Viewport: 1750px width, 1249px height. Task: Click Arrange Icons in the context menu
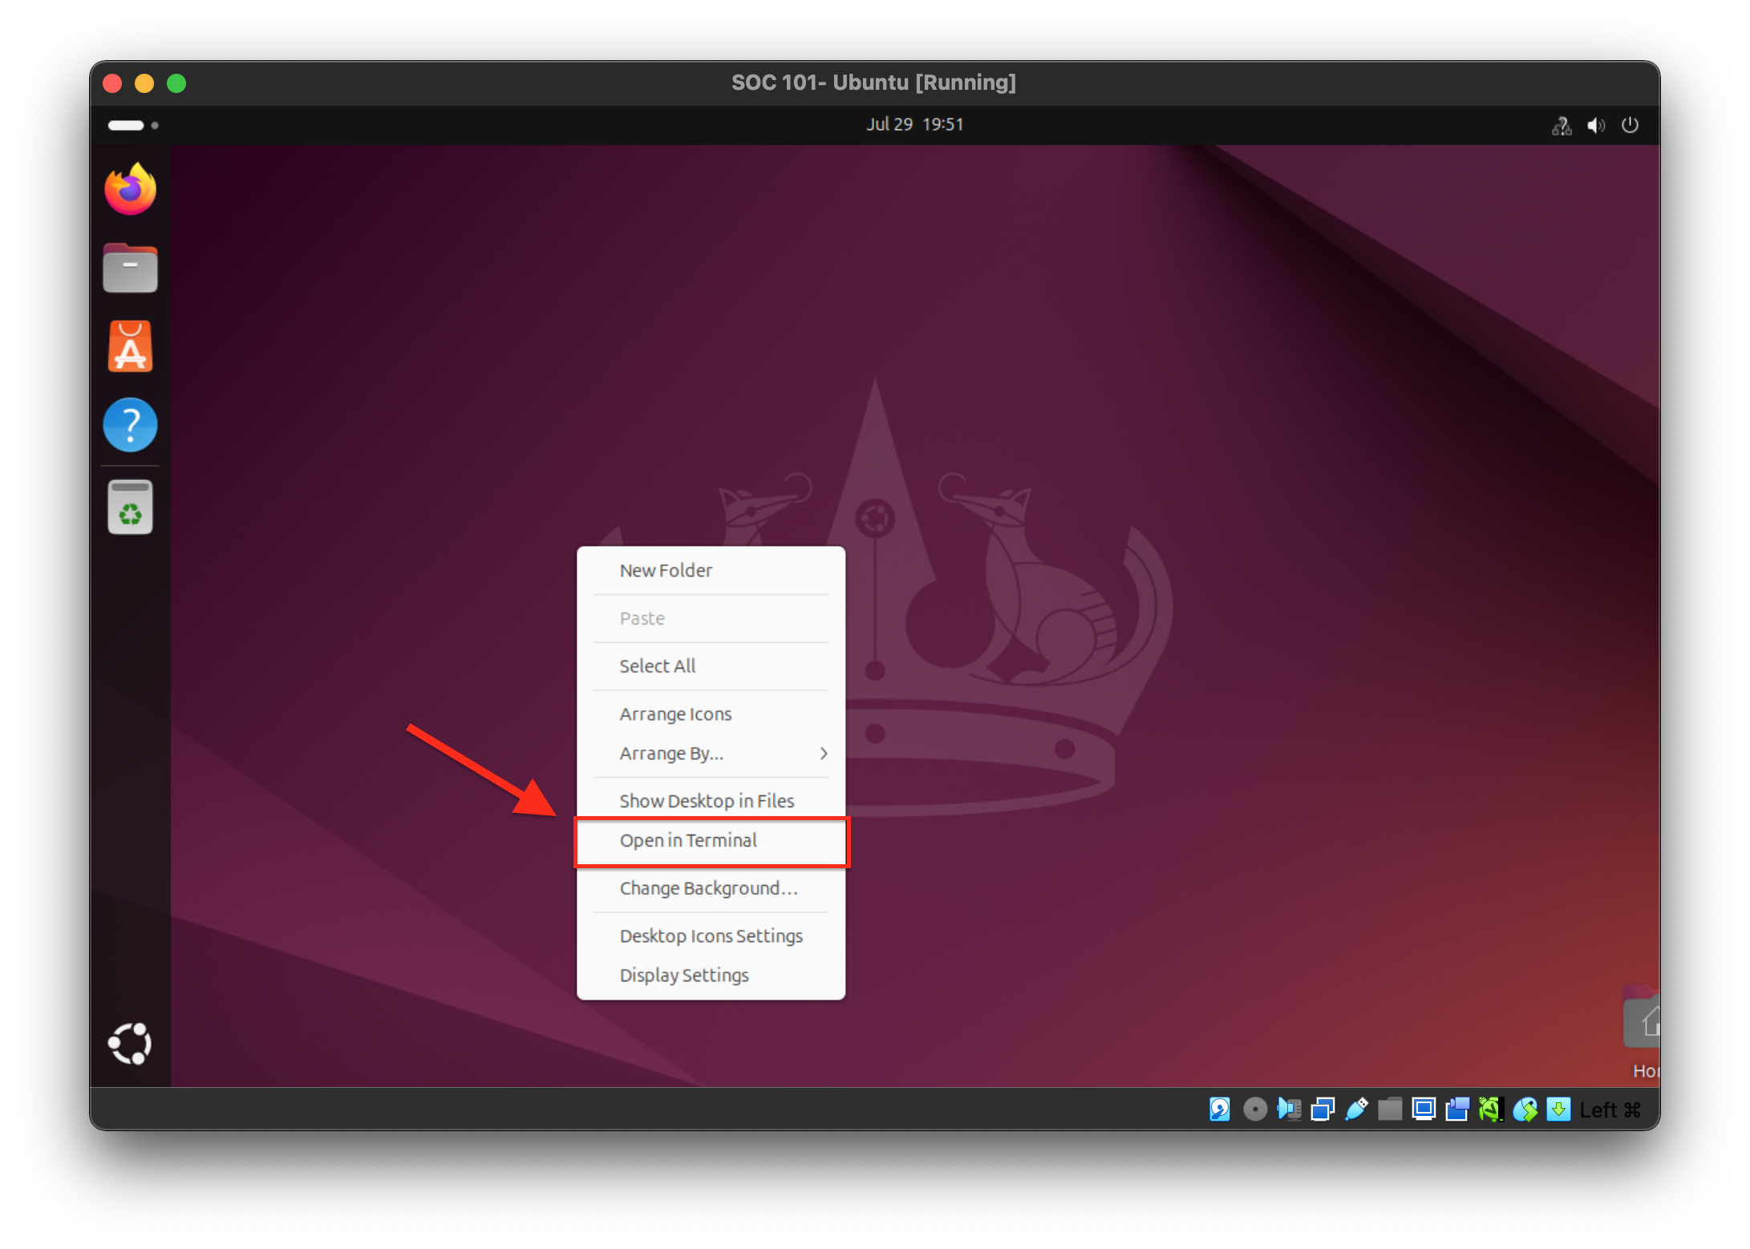coord(711,713)
